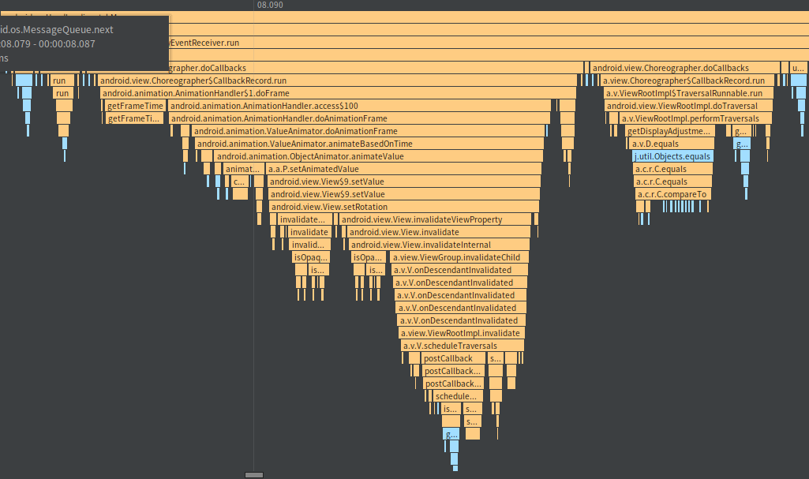Screen dimensions: 809x479
Task: Select android.view.ViewRootImpl.doTraversal frame
Action: [689, 106]
